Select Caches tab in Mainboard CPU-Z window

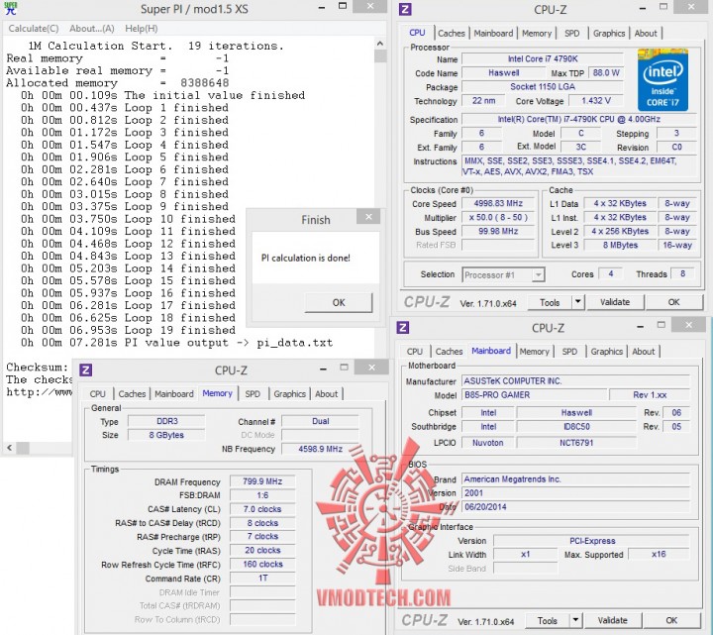click(x=449, y=352)
